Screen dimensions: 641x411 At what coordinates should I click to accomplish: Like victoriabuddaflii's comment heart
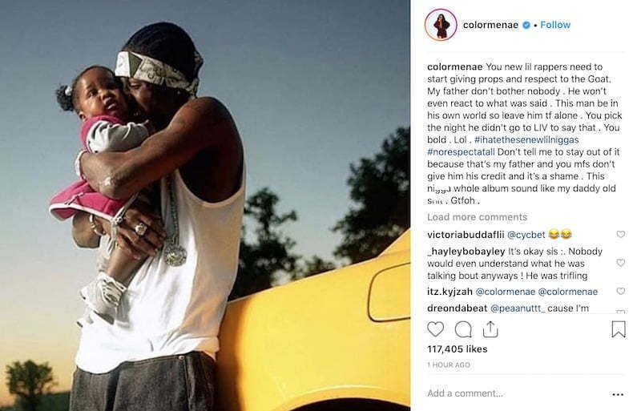tap(620, 234)
